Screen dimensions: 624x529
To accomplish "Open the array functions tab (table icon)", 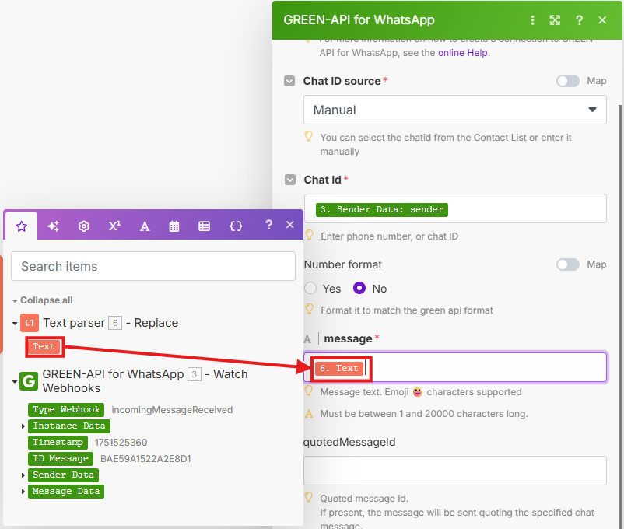I will (204, 226).
